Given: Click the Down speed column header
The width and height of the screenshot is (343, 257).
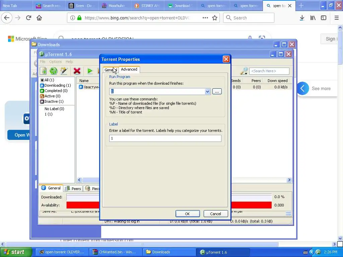Looking at the screenshot, I should [x=277, y=81].
